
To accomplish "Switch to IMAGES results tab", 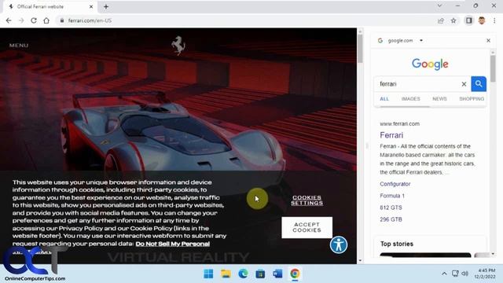I will (x=410, y=99).
